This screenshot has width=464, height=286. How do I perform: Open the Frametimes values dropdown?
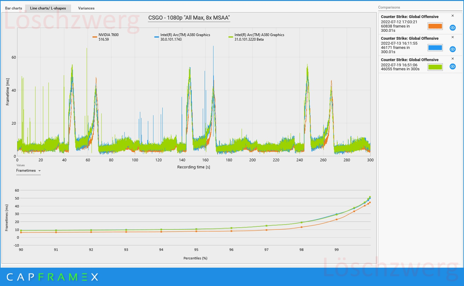(28, 171)
